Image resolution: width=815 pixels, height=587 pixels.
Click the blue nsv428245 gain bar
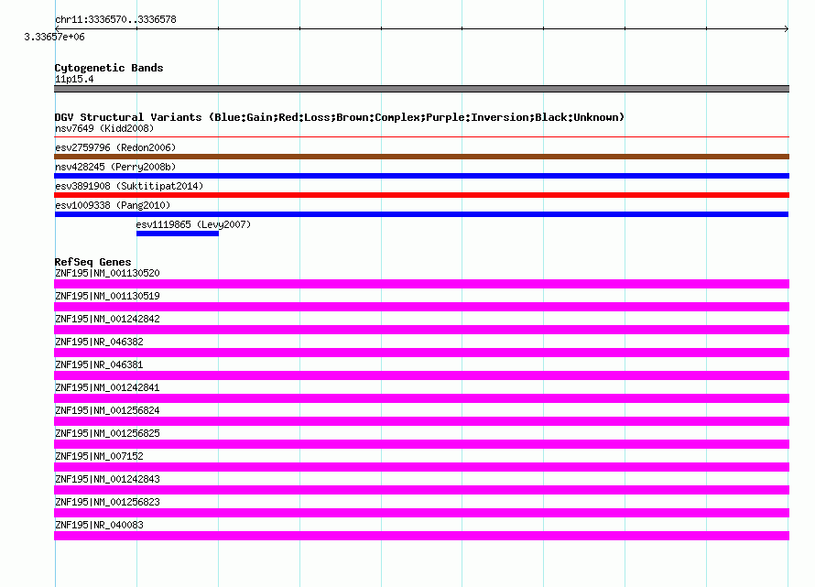click(421, 176)
